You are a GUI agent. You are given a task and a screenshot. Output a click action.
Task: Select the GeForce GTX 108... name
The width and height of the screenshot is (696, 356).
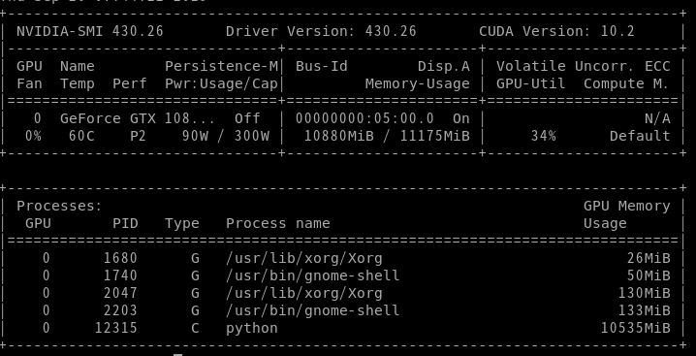coord(138,118)
